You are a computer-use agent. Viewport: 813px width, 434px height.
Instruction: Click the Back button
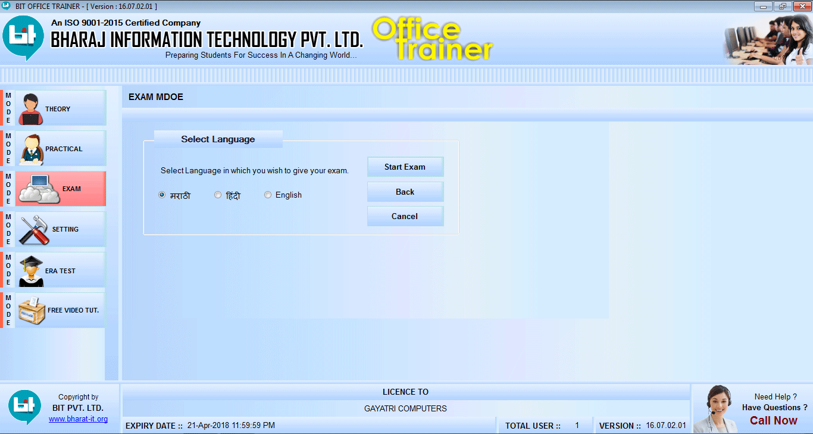[x=405, y=192]
